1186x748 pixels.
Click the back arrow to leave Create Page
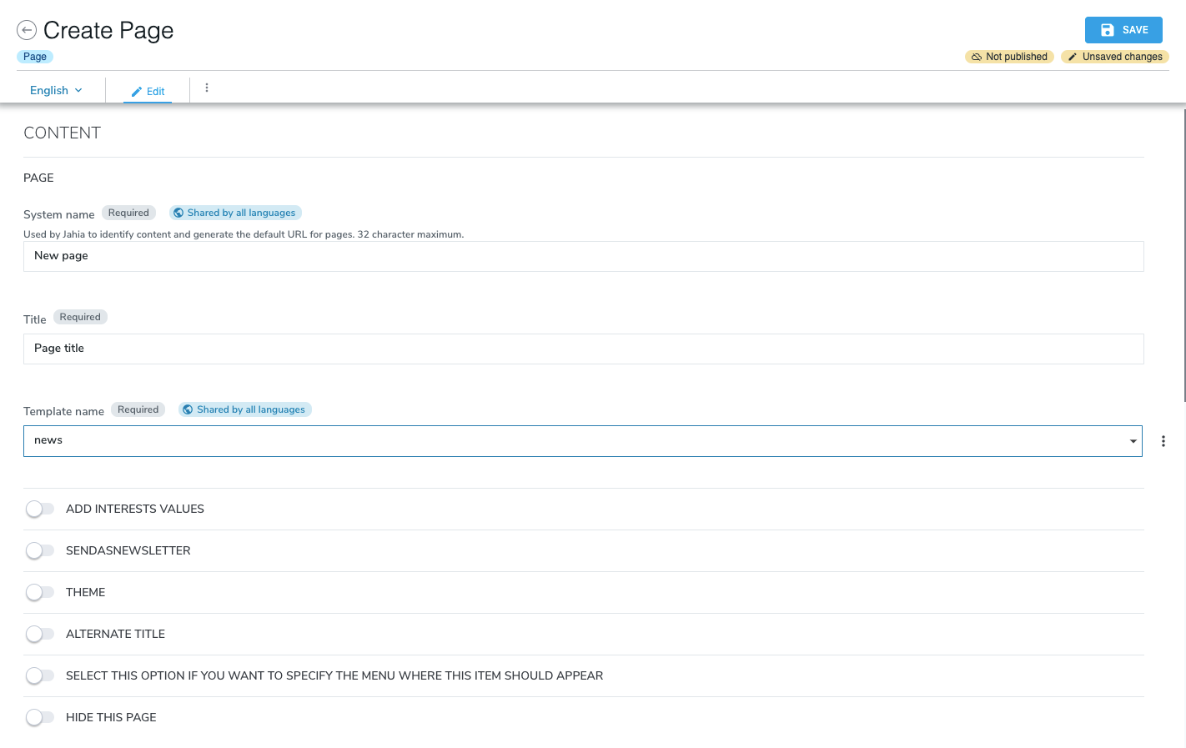point(27,30)
